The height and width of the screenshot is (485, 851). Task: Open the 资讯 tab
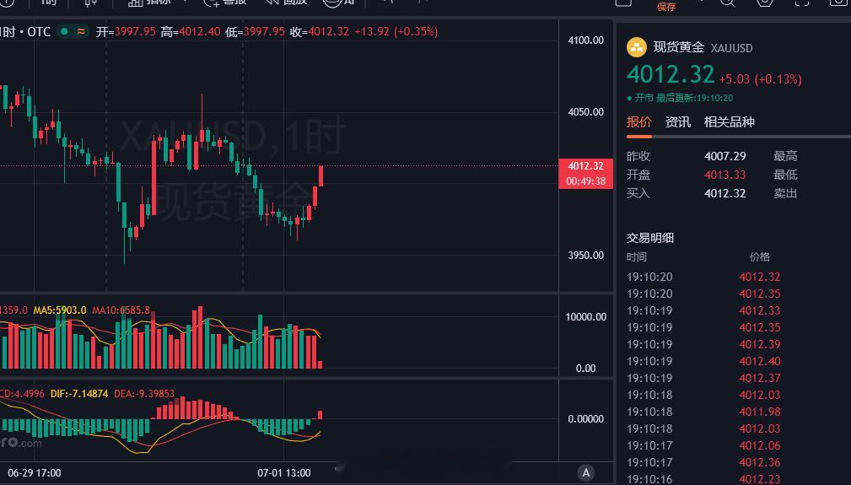(x=678, y=121)
